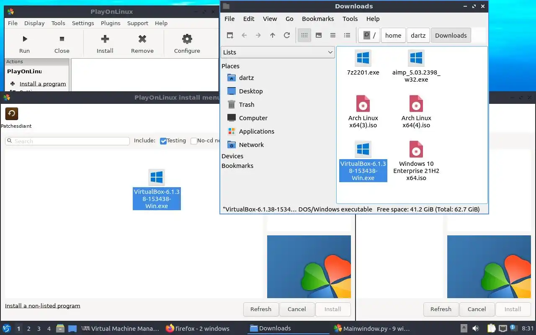Go up to parent folder in file manager
536x335 pixels.
[x=273, y=36]
